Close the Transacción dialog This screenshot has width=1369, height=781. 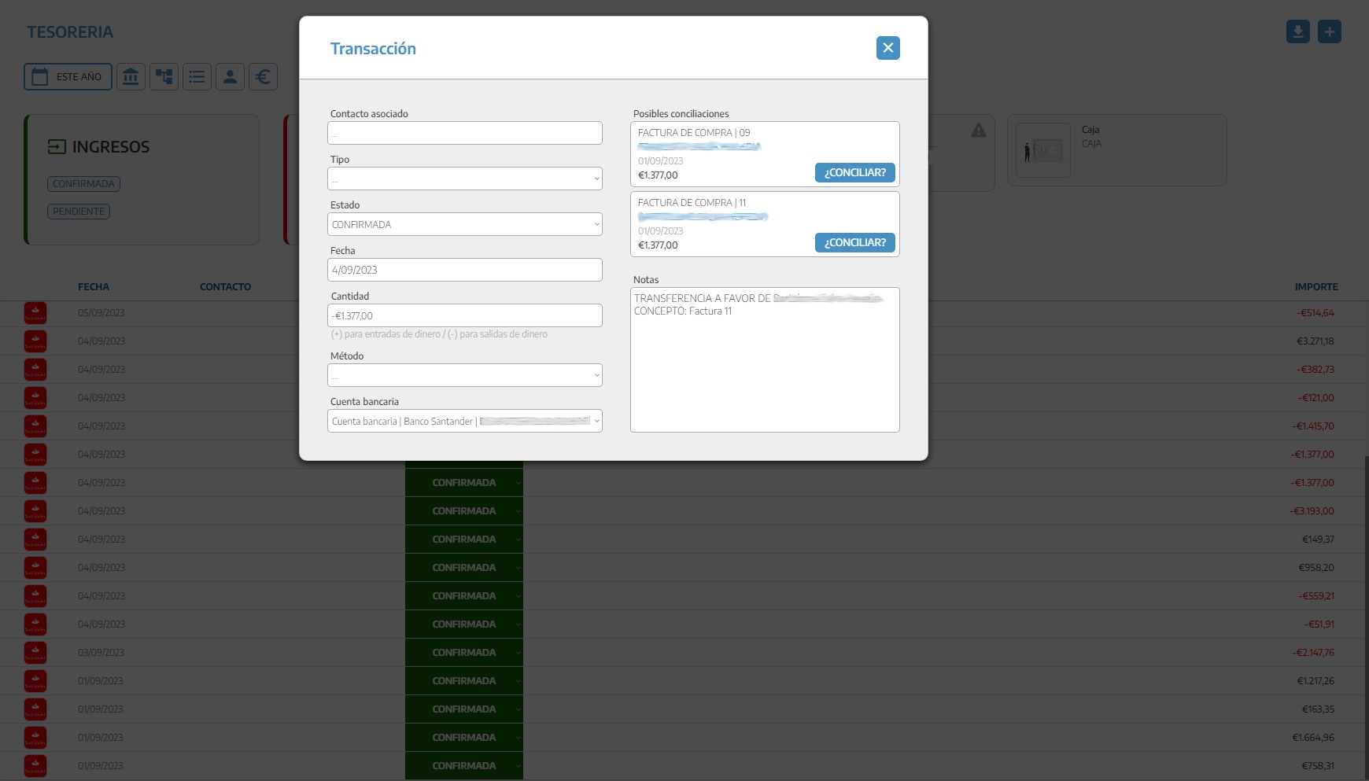tap(887, 48)
